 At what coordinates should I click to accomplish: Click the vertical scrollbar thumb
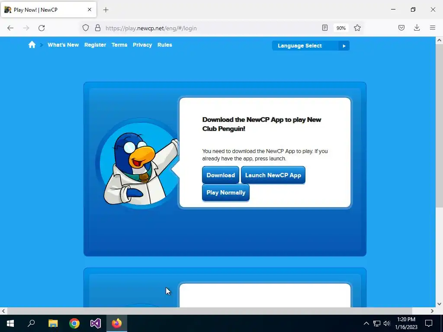[x=440, y=126]
